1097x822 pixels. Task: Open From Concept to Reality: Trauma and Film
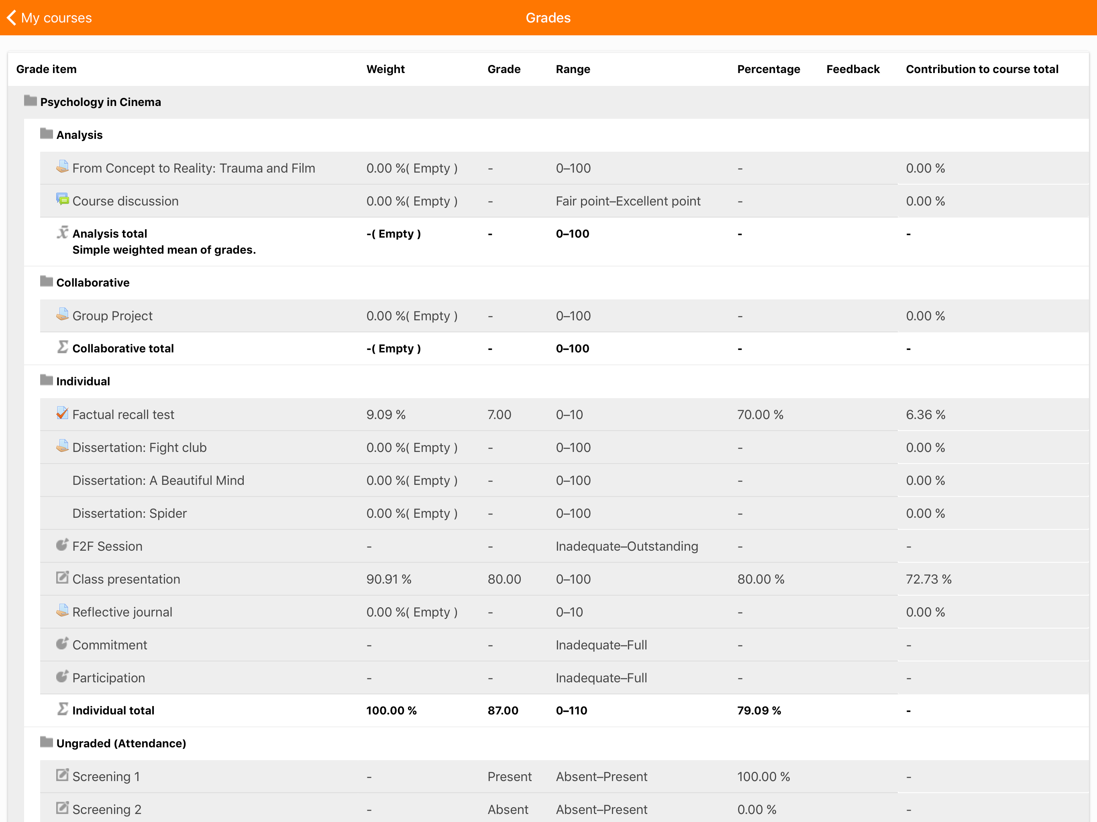pyautogui.click(x=194, y=168)
